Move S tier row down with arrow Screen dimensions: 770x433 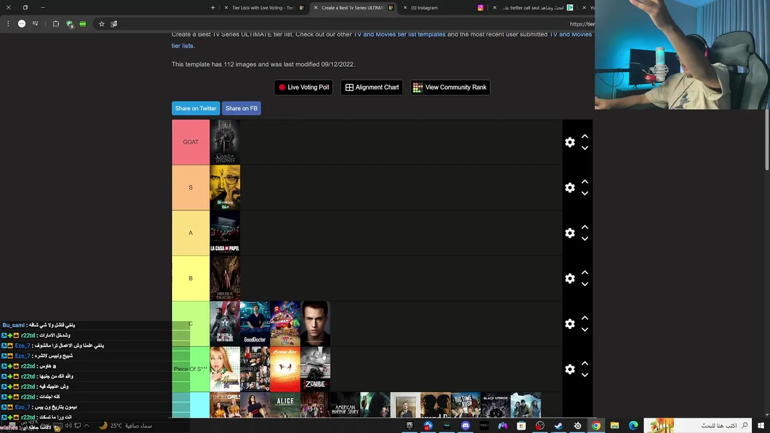(x=585, y=193)
